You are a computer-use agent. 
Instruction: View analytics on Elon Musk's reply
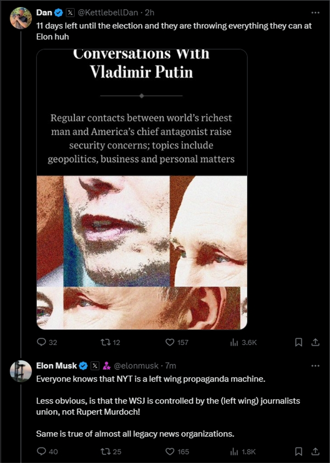(x=234, y=451)
